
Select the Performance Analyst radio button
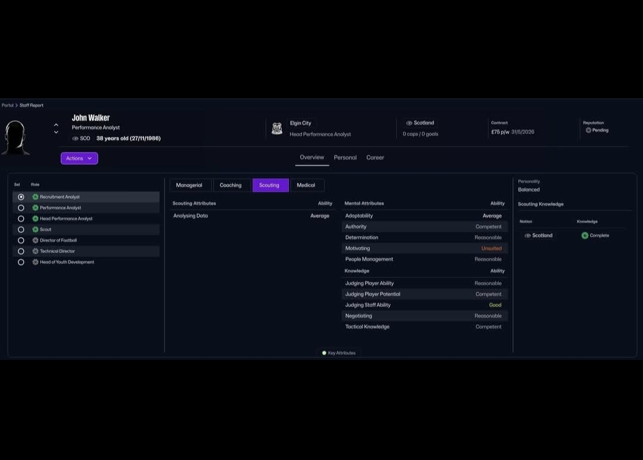pos(21,207)
